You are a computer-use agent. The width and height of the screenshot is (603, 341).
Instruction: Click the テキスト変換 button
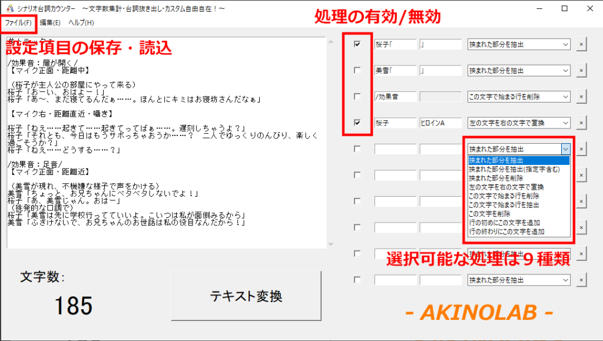(x=246, y=296)
